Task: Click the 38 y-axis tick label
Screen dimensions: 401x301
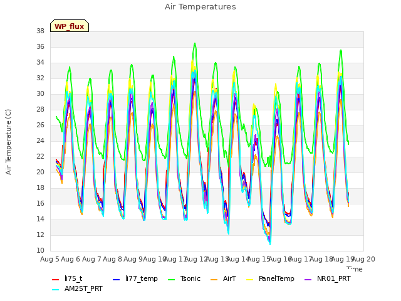Action: (x=40, y=31)
